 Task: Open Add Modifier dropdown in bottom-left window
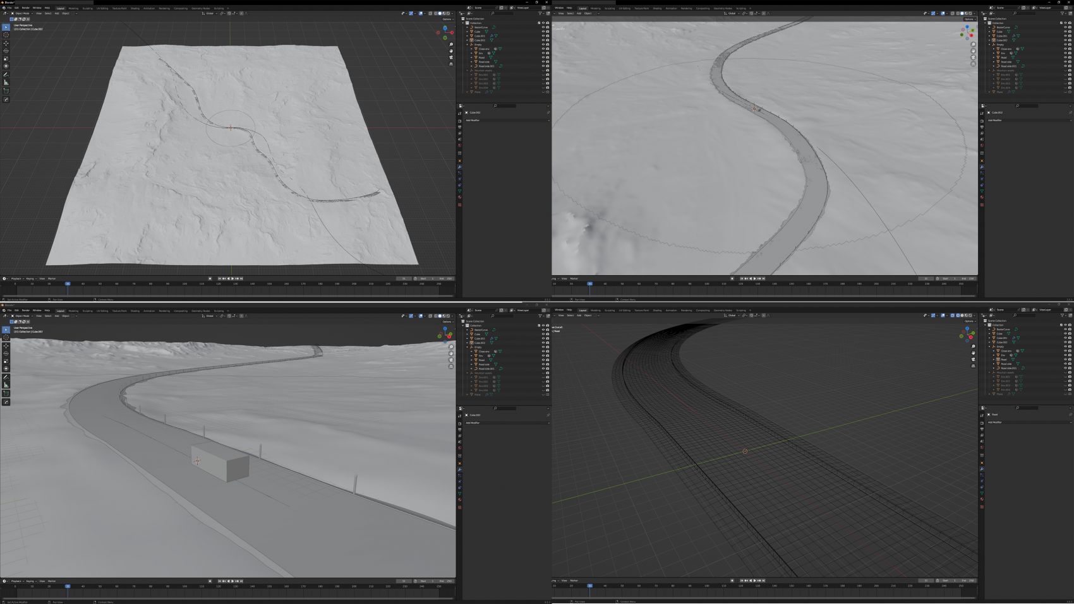(473, 423)
